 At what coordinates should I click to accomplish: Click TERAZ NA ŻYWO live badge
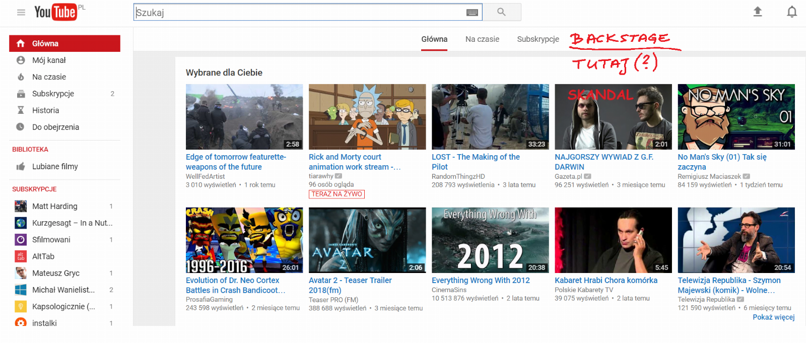337,194
